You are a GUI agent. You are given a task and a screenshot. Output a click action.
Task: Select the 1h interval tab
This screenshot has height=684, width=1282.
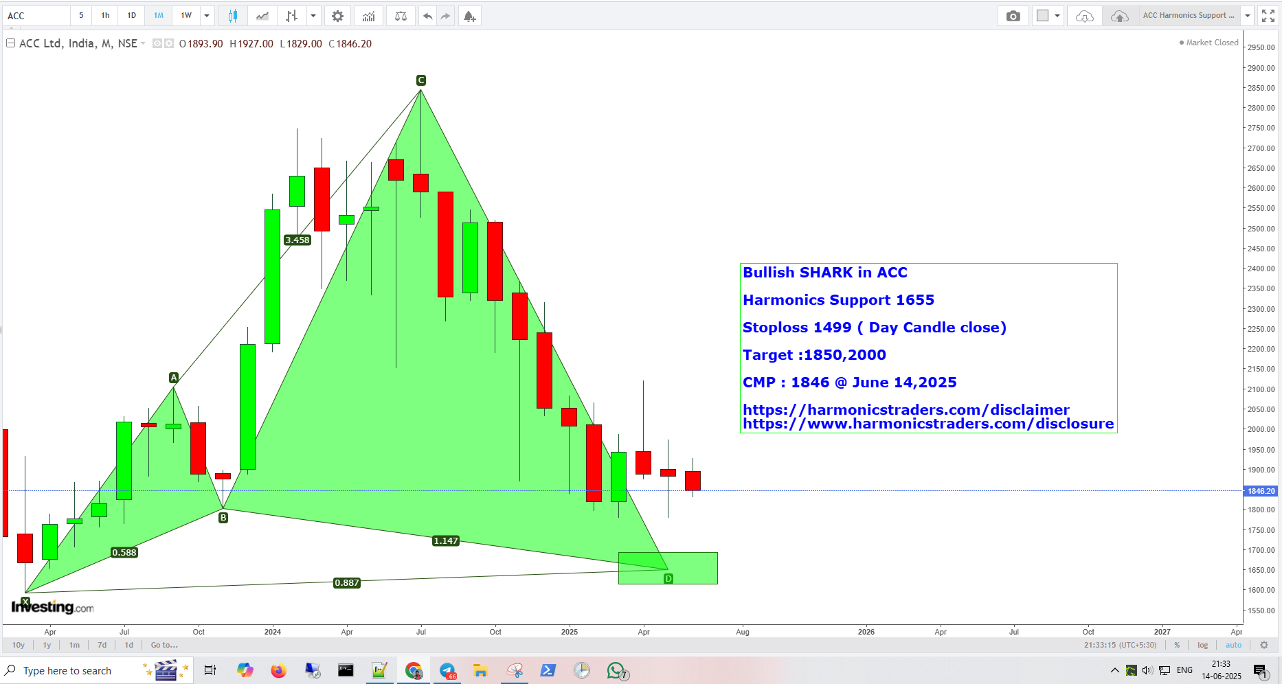(104, 15)
